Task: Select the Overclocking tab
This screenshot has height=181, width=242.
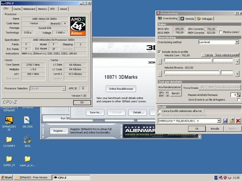Action: pos(168,18)
